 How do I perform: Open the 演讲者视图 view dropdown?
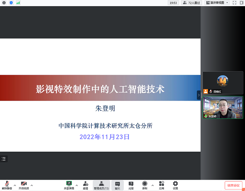click(x=217, y=3)
